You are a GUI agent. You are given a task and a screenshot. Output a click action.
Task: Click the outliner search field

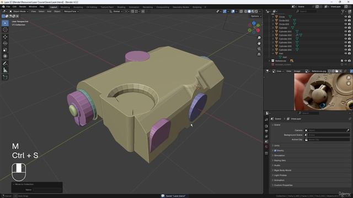[x=307, y=11]
